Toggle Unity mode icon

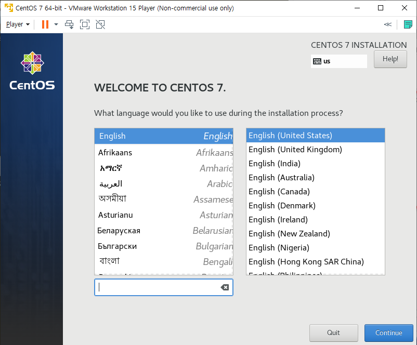coord(100,24)
